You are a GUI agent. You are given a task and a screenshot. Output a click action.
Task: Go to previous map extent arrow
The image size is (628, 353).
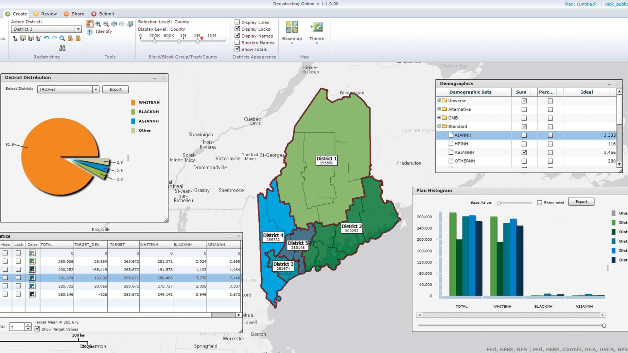pyautogui.click(x=114, y=24)
